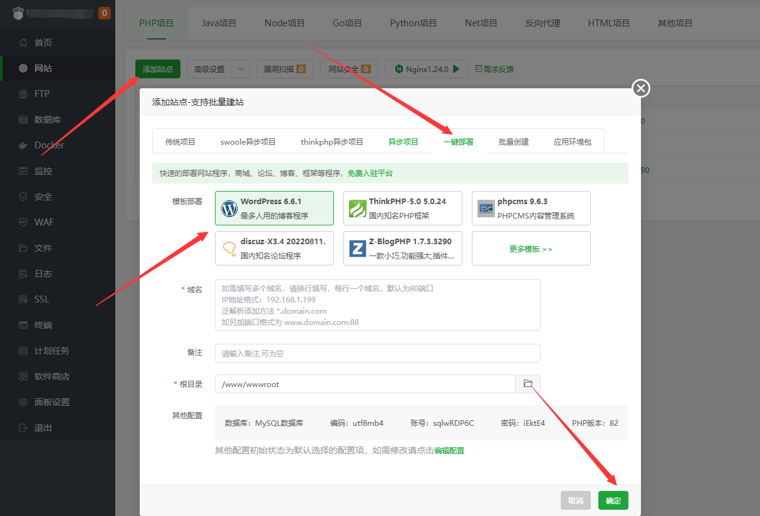Viewport: 760px width, 516px height.
Task: Click the phpcms logo thumbnail
Action: (x=486, y=209)
